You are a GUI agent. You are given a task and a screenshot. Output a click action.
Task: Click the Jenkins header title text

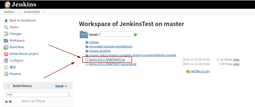coord(24,4)
